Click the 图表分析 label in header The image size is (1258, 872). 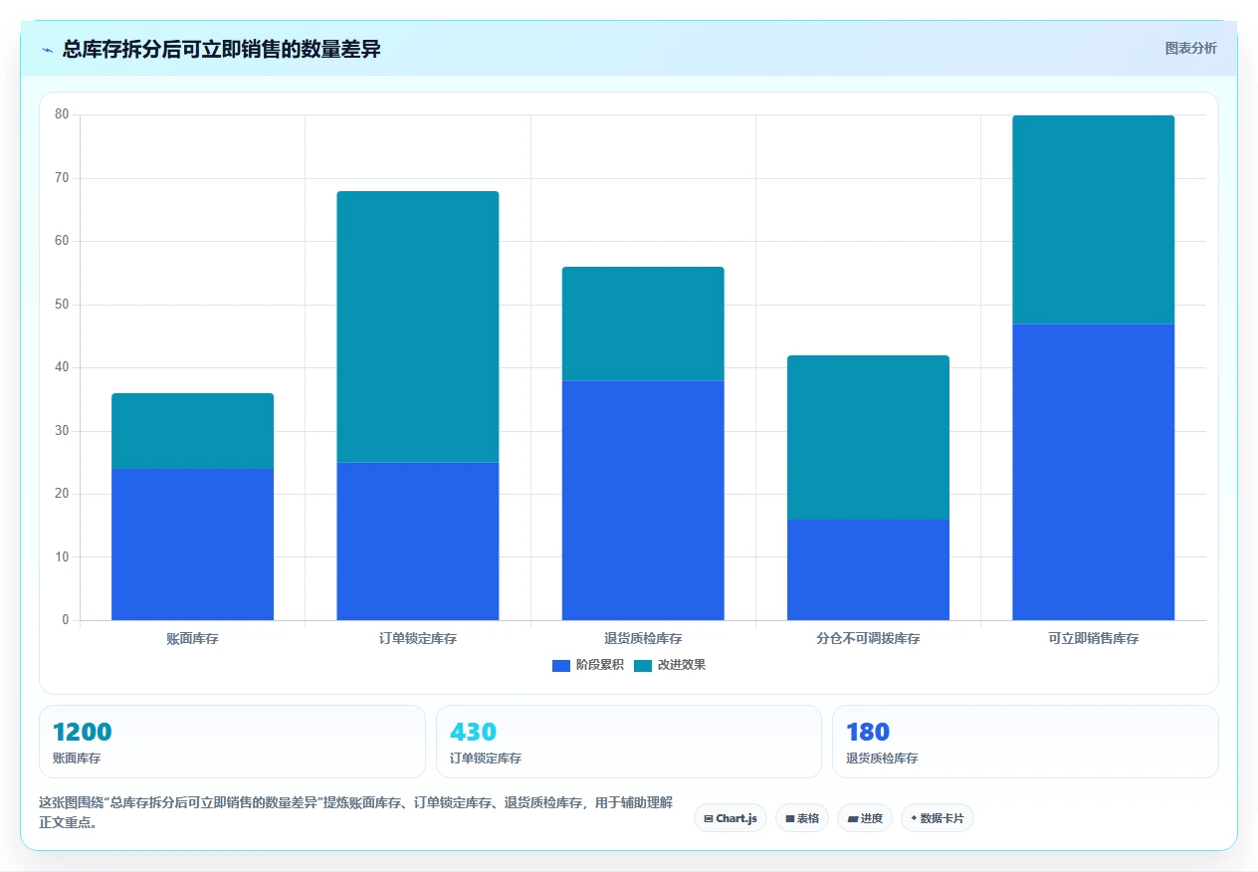coord(1190,48)
